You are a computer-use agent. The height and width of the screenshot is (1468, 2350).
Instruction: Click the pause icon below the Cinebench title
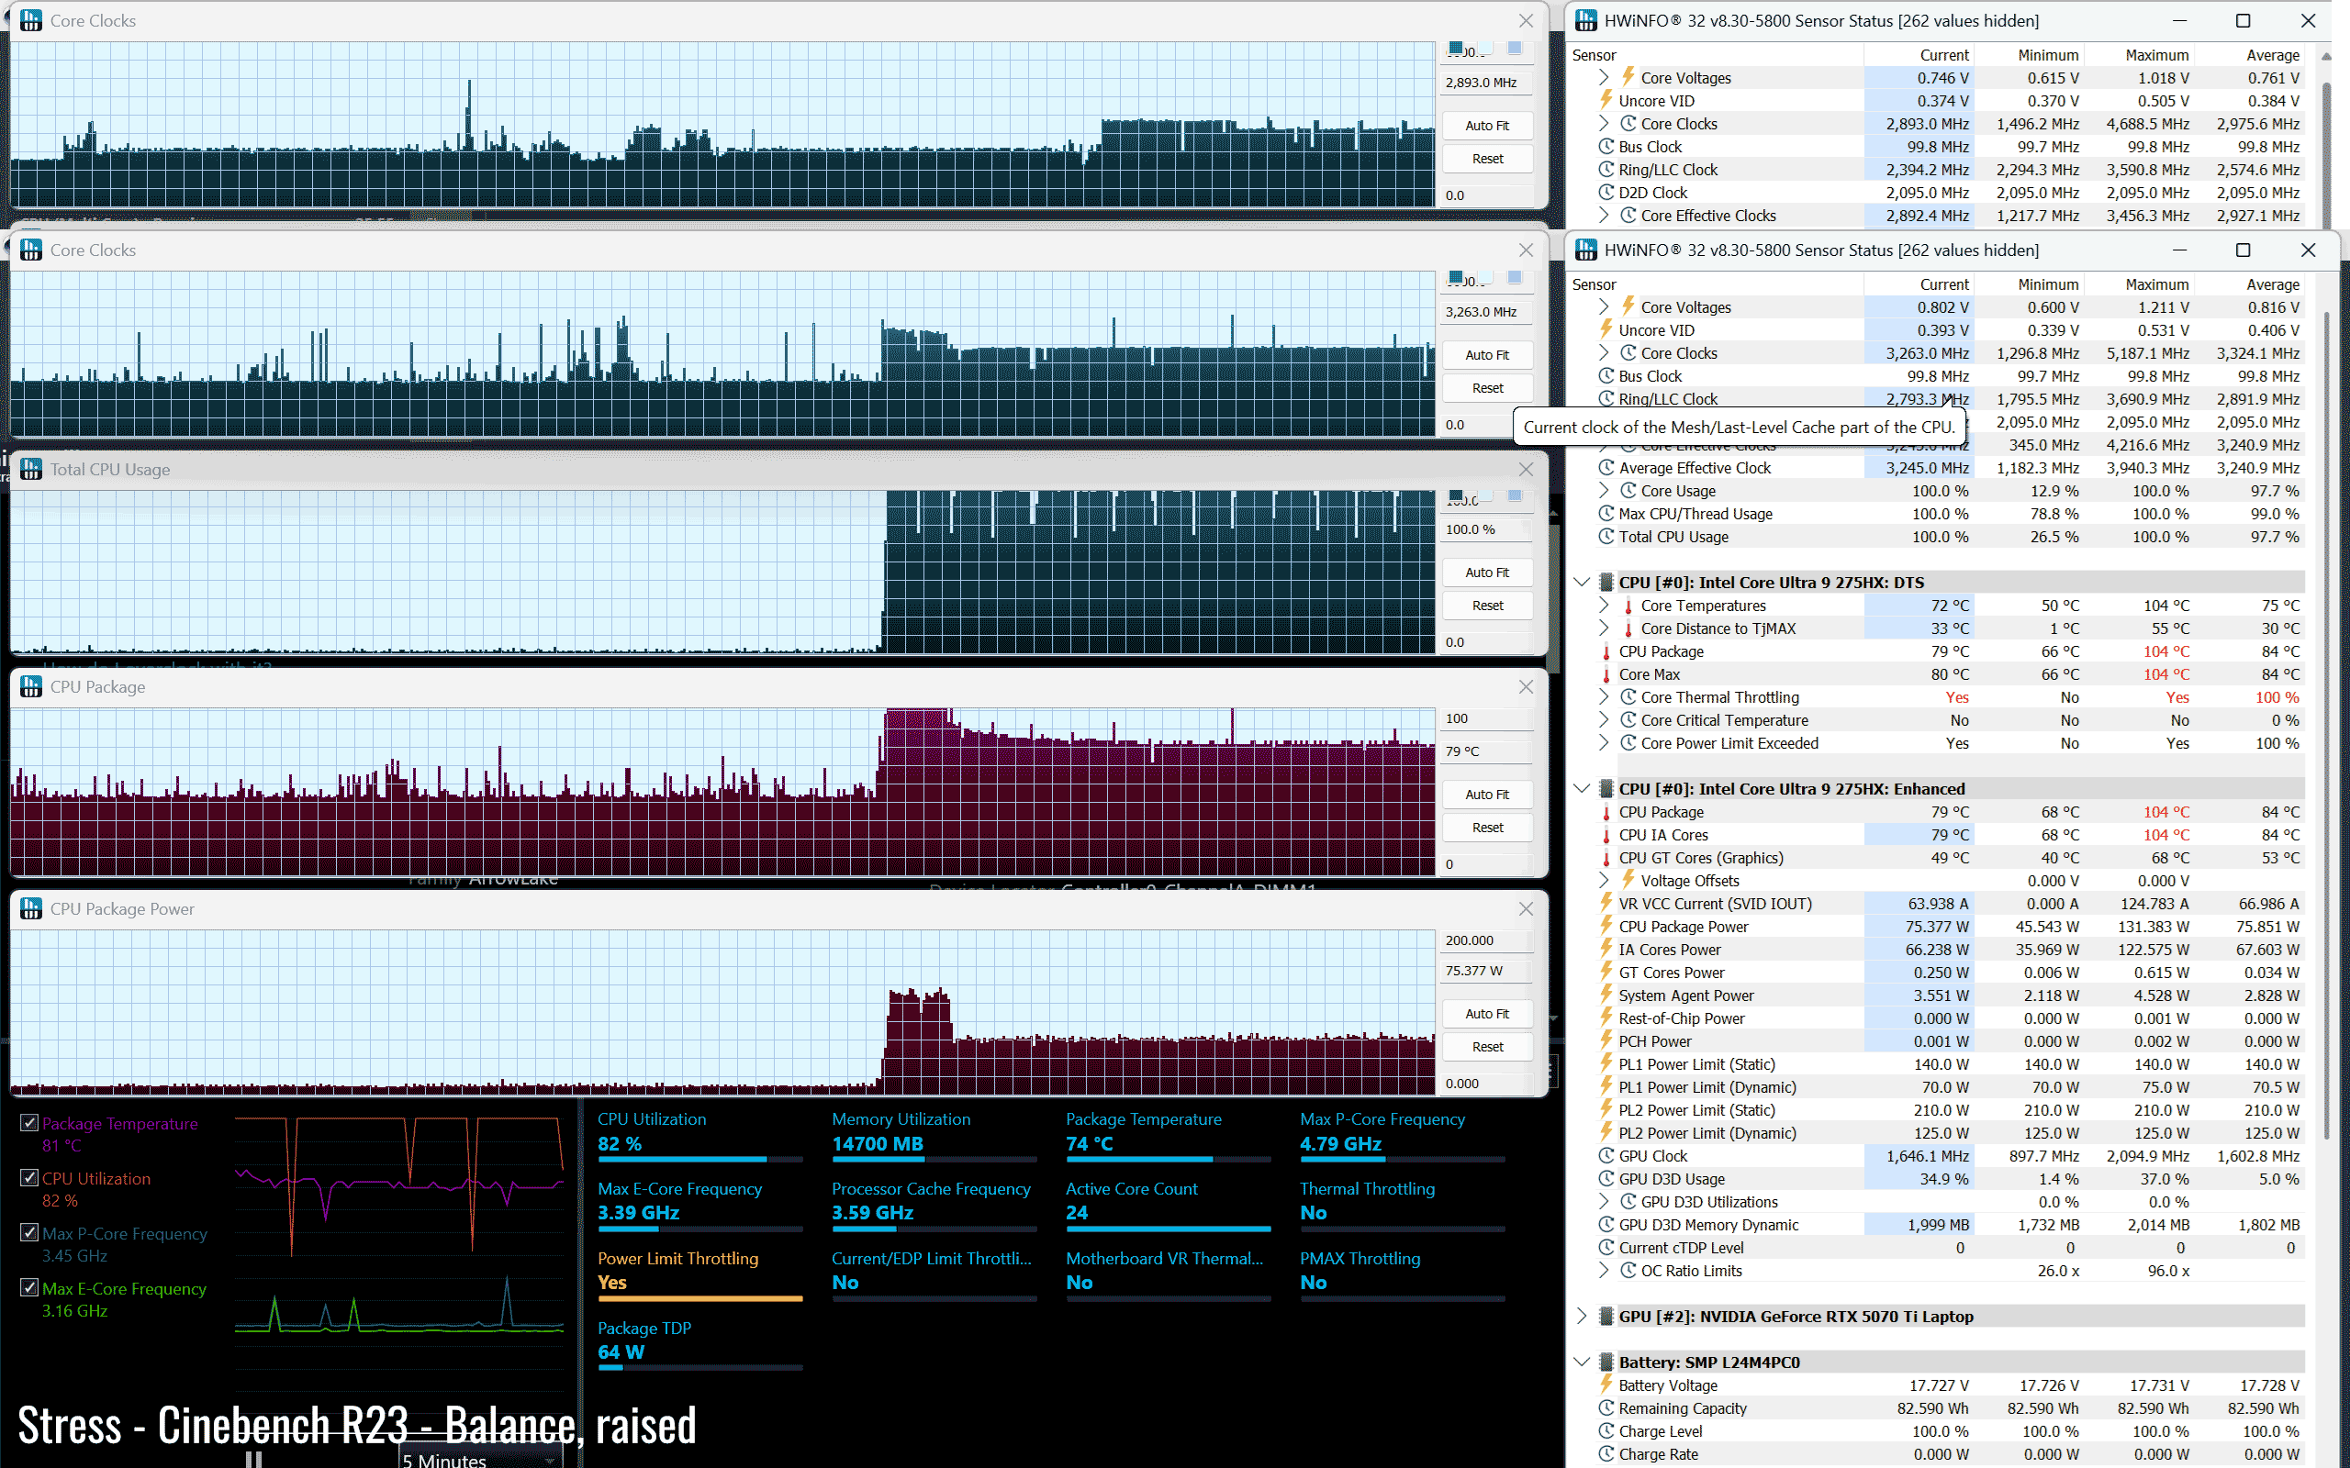point(253,1459)
